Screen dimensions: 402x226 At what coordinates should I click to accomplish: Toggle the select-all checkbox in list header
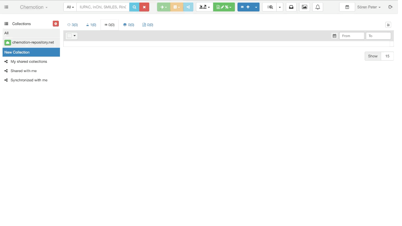[x=69, y=36]
